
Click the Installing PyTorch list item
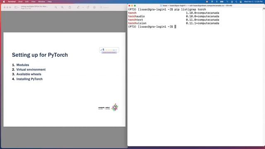pos(29,79)
